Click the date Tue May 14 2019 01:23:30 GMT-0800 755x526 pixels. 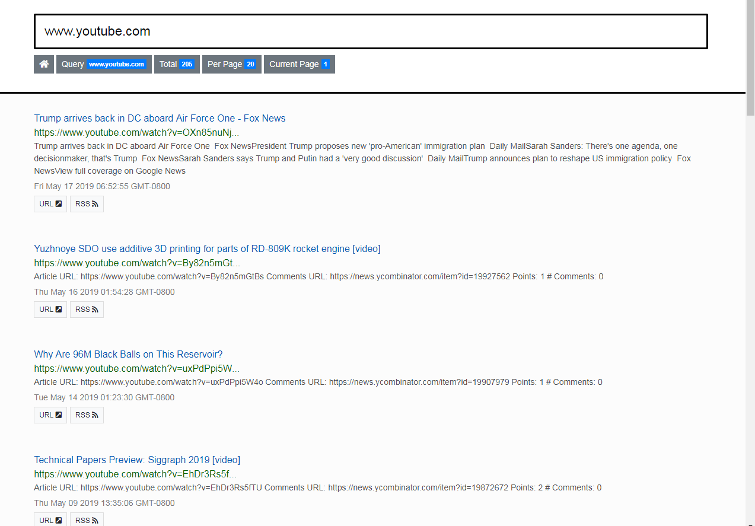pos(104,397)
